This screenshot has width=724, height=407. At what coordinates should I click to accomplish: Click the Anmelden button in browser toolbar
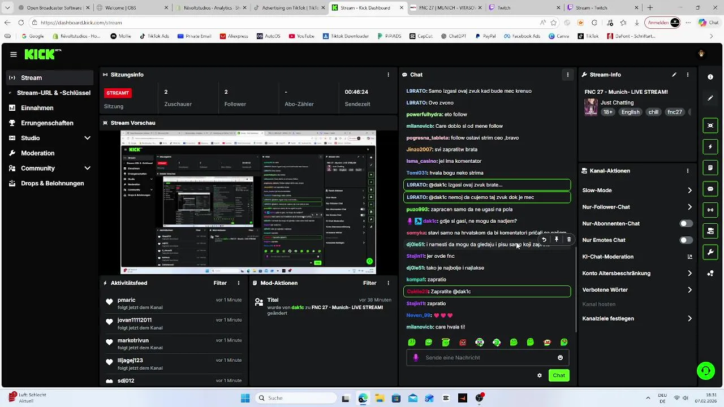[663, 23]
